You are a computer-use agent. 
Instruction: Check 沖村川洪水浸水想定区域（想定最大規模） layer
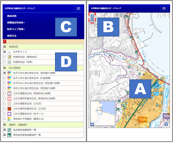pos(5,88)
